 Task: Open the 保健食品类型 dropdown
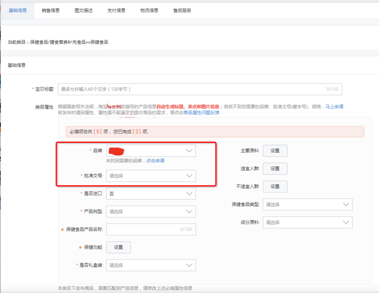click(x=307, y=204)
